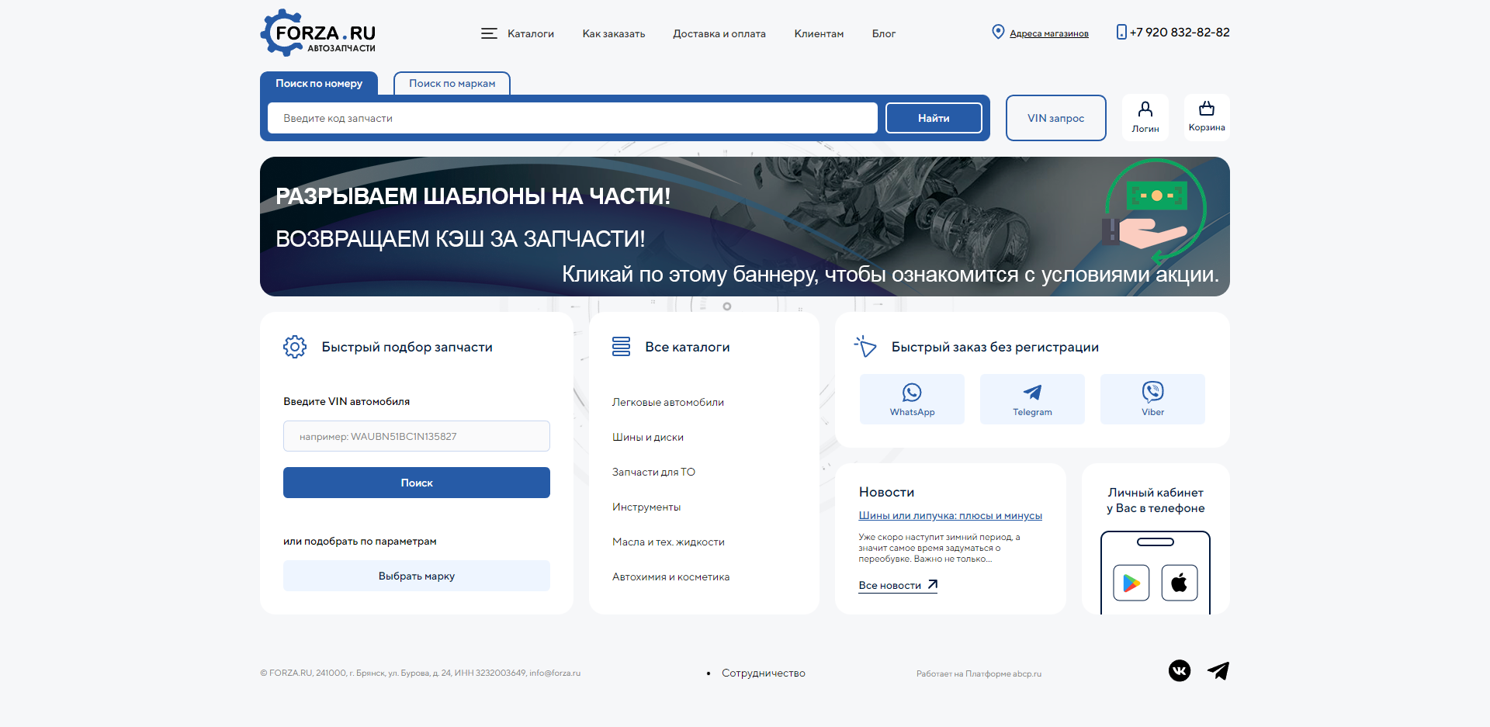Open the WhatsApp quick order option

pos(912,399)
